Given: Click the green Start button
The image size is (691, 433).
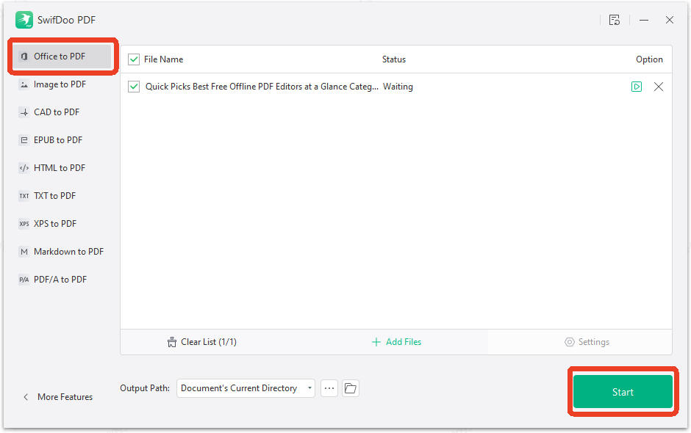Looking at the screenshot, I should 623,392.
